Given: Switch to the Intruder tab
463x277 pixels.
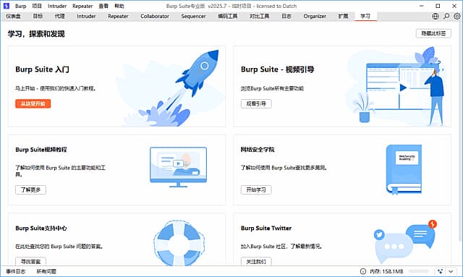Looking at the screenshot, I should coord(86,16).
